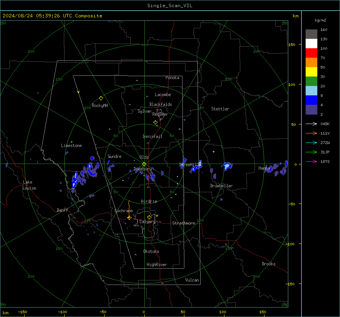The width and height of the screenshot is (340, 317).
Task: Select the orange 111V arrow in legend
Action: (x=311, y=133)
